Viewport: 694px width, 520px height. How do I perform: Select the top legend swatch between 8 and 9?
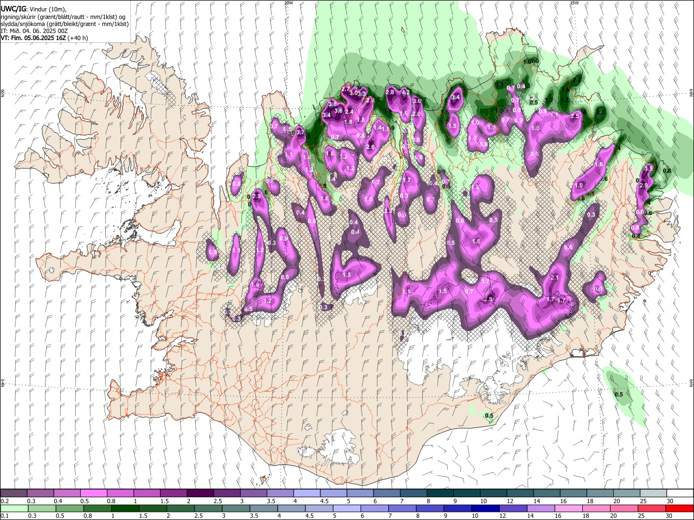click(x=440, y=493)
